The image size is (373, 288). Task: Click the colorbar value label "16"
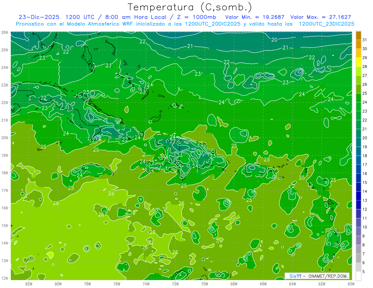(x=365, y=173)
